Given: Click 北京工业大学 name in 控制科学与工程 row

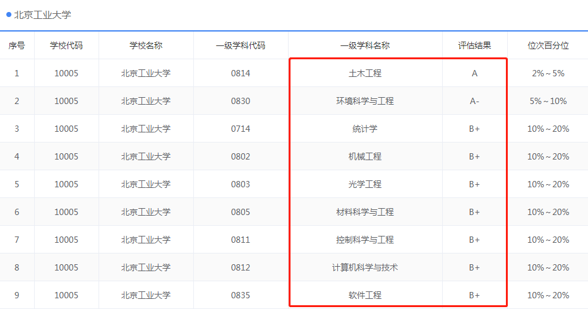Looking at the screenshot, I should click(x=146, y=240).
